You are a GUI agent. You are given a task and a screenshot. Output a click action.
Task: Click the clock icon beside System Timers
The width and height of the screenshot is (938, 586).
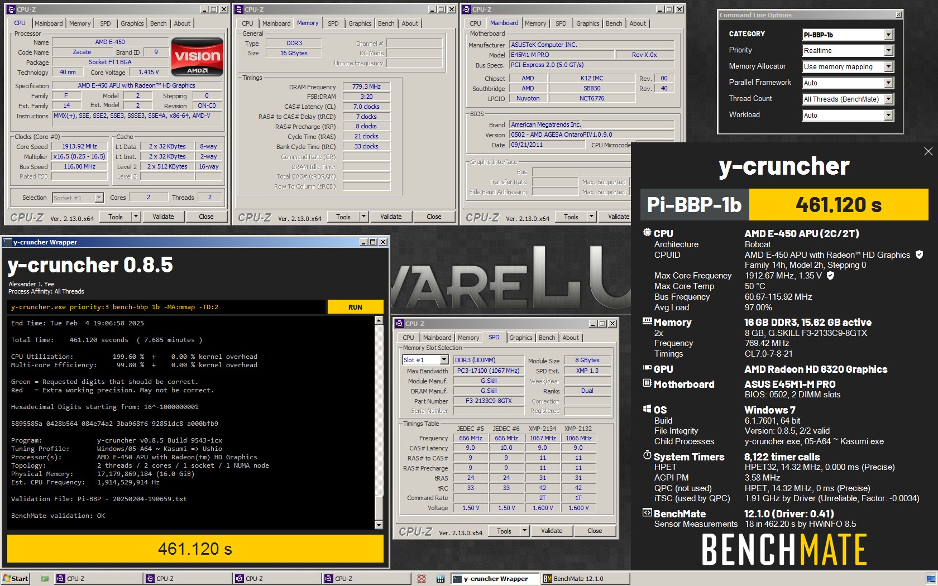[x=647, y=455]
